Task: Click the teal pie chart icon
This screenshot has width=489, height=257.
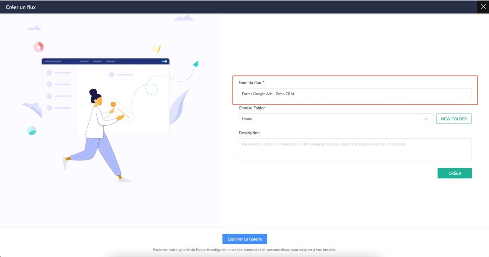Action: (x=32, y=131)
